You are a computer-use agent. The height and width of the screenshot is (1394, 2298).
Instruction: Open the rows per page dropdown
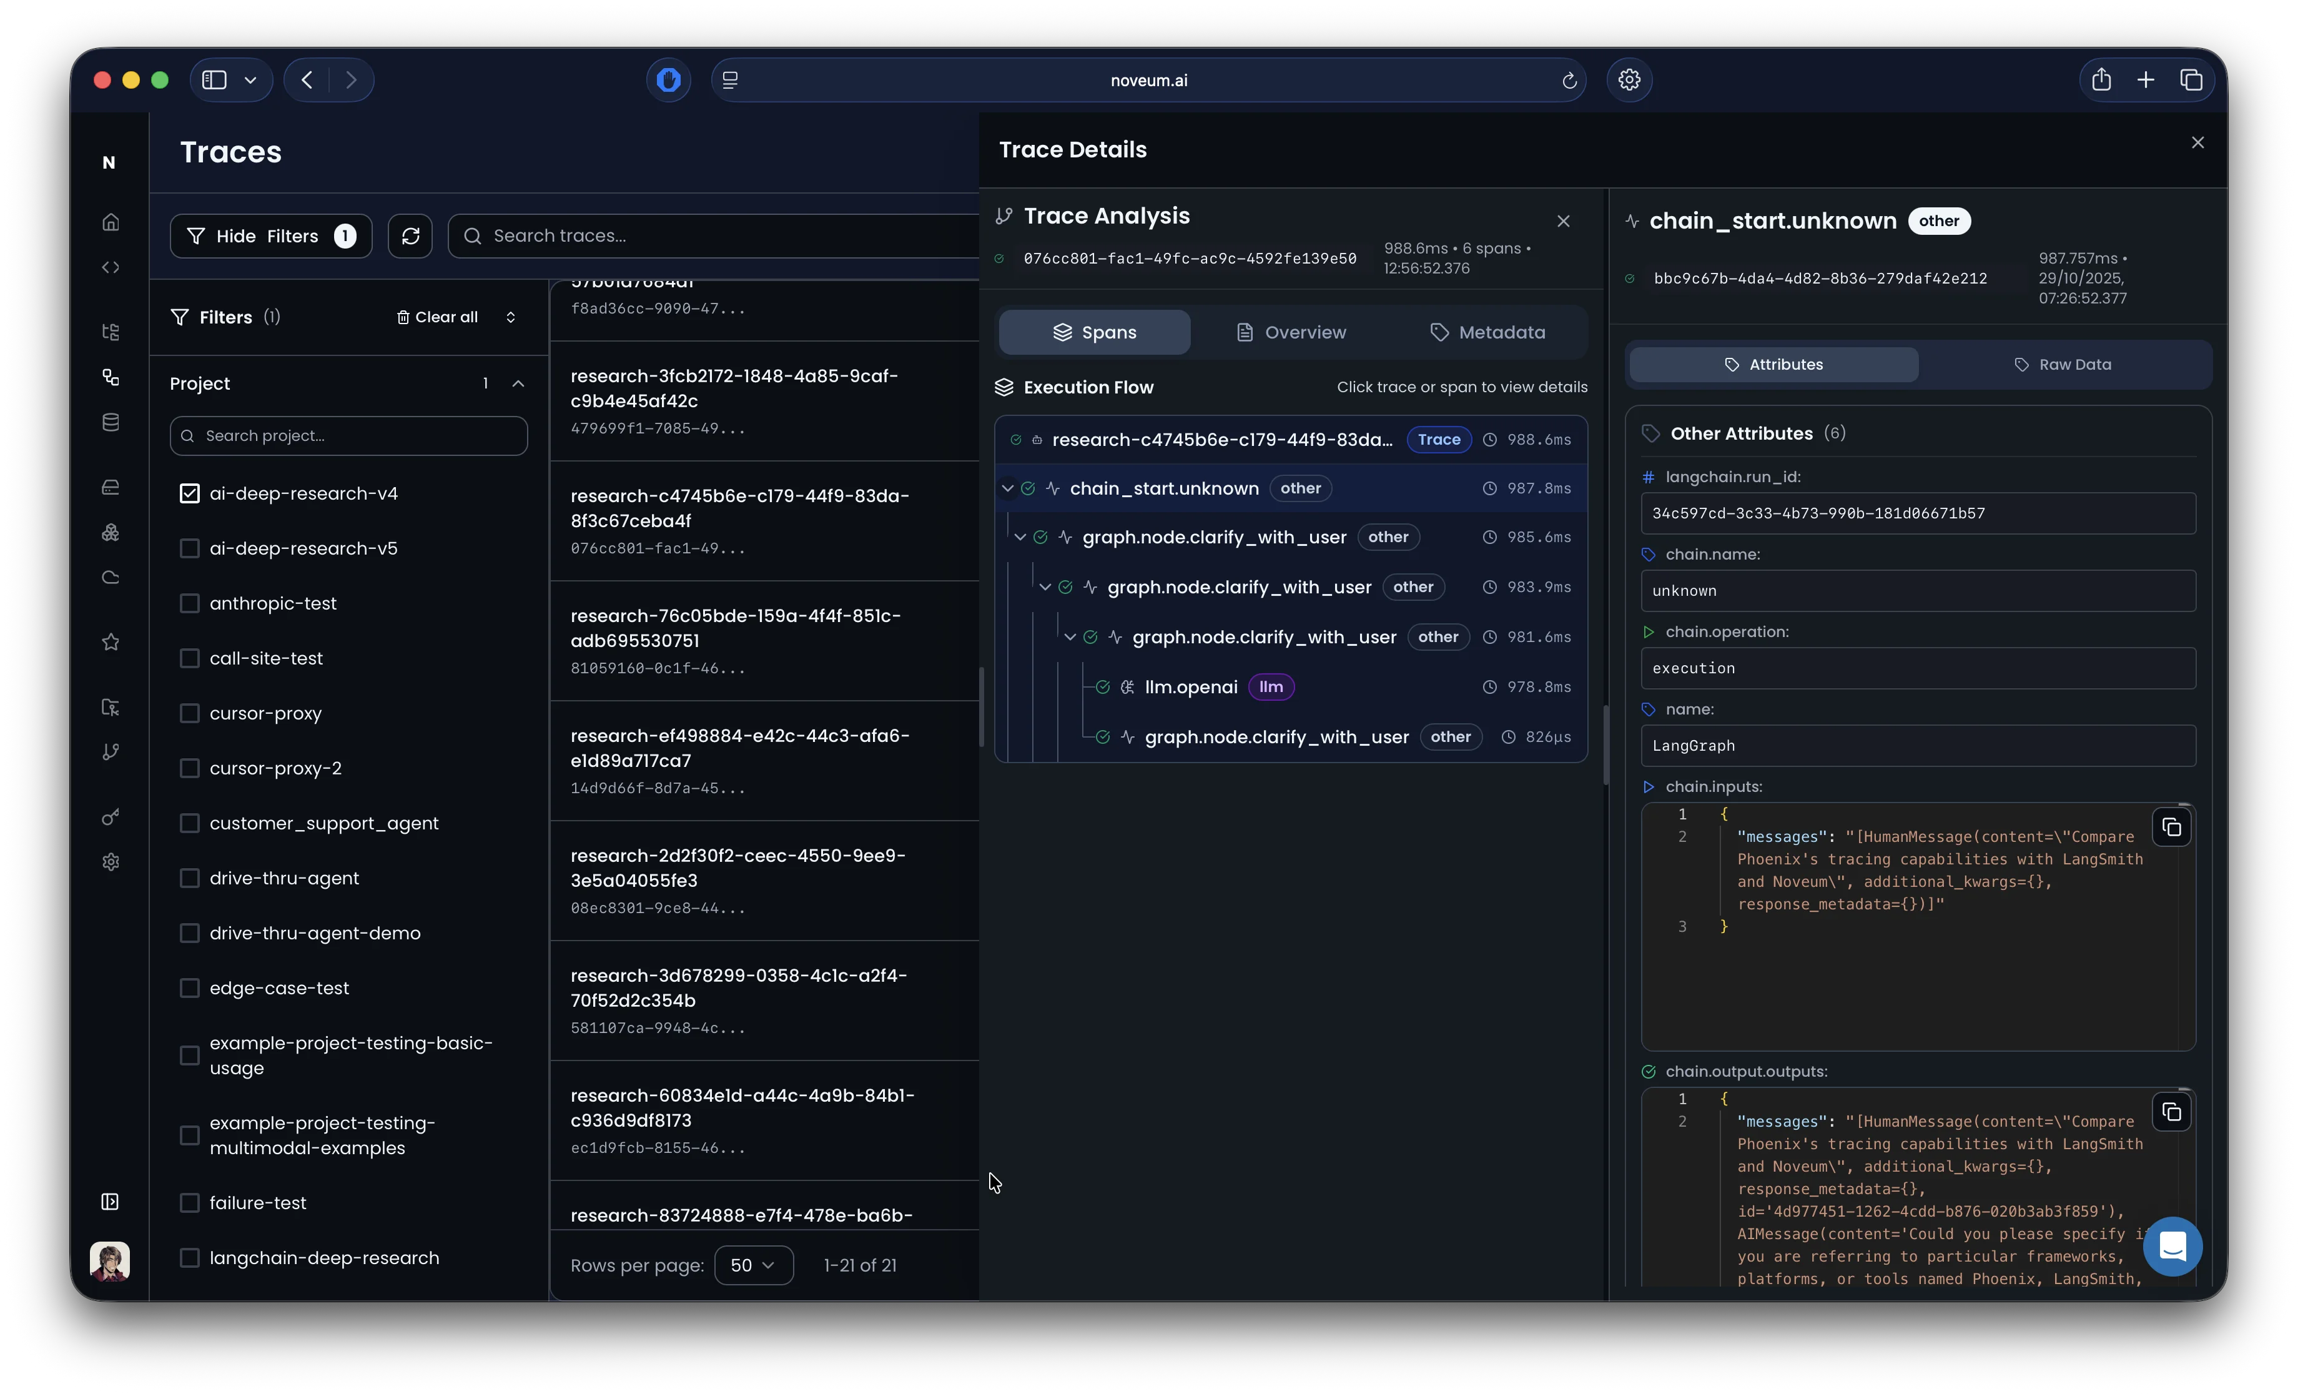tap(752, 1265)
